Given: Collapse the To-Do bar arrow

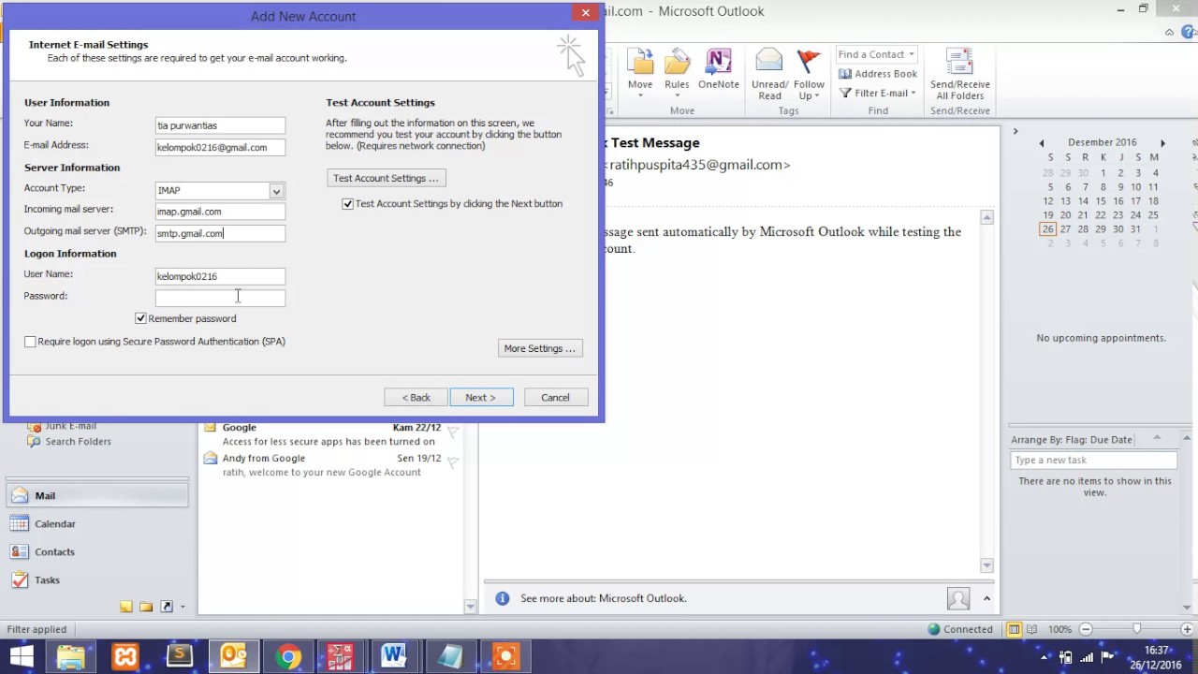Looking at the screenshot, I should coord(1015,131).
